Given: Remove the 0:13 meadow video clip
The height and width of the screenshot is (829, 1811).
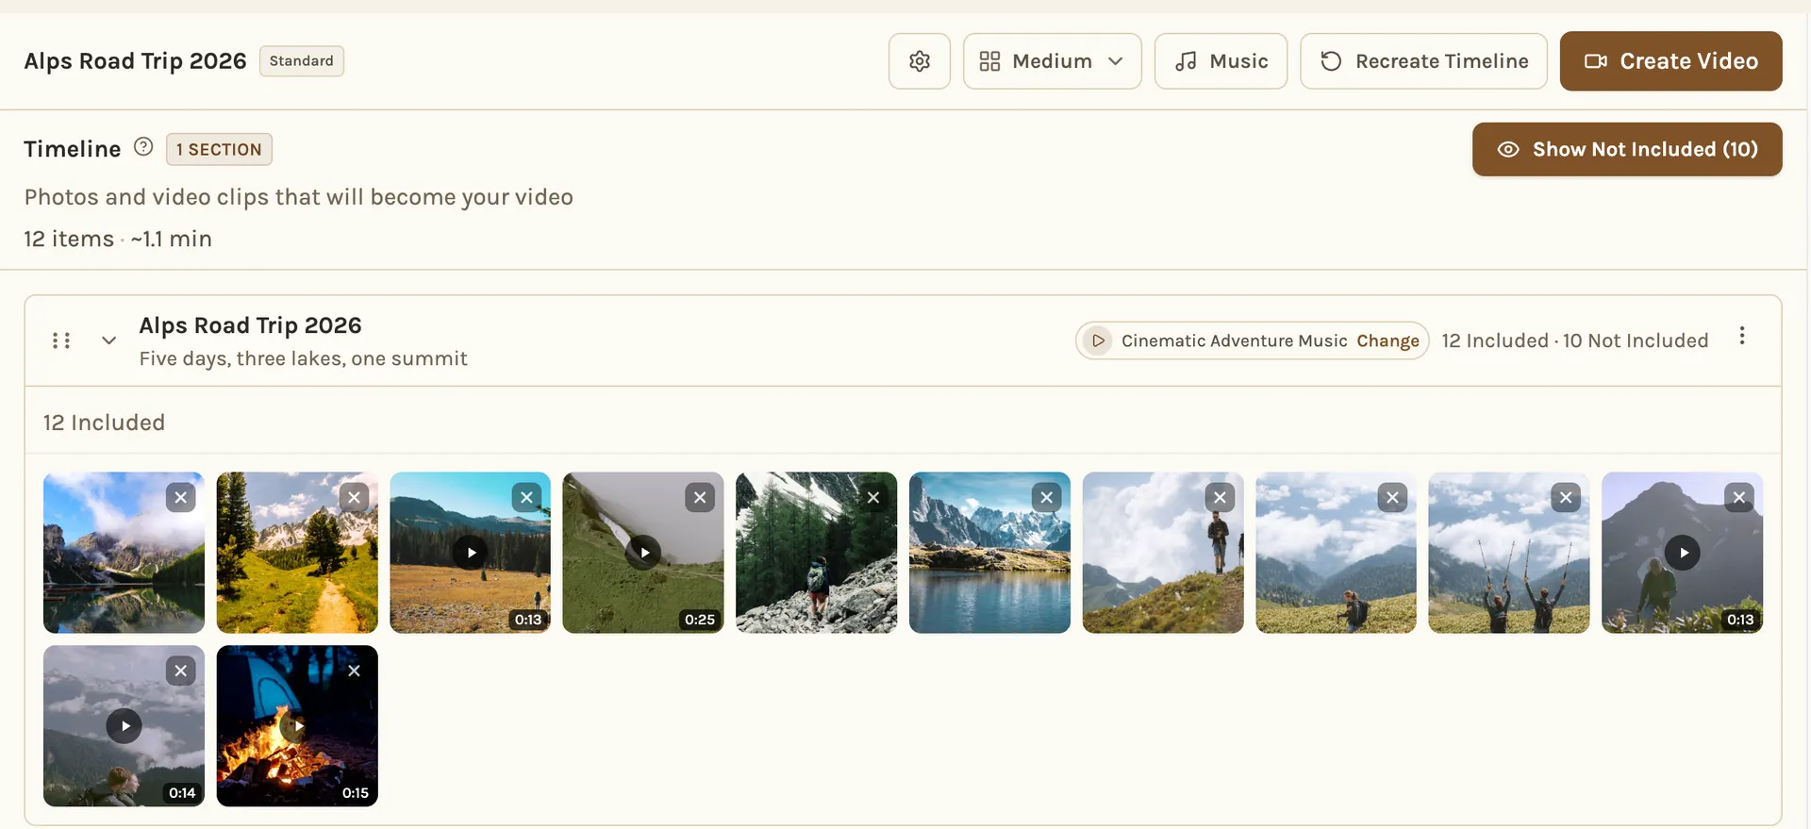Looking at the screenshot, I should point(527,497).
